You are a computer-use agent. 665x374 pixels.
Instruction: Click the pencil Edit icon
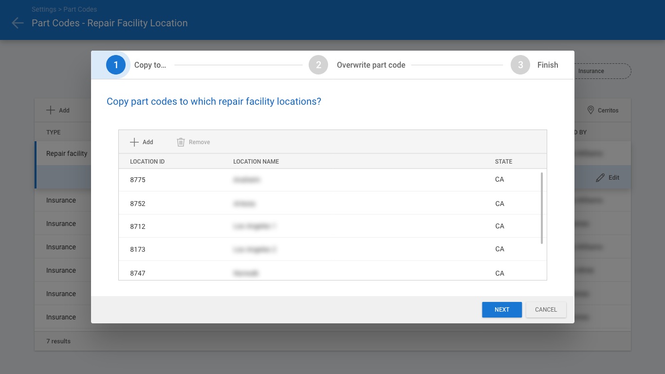point(600,178)
